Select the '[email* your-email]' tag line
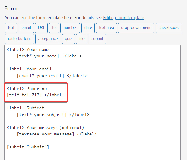187x160 pixels. (41, 76)
